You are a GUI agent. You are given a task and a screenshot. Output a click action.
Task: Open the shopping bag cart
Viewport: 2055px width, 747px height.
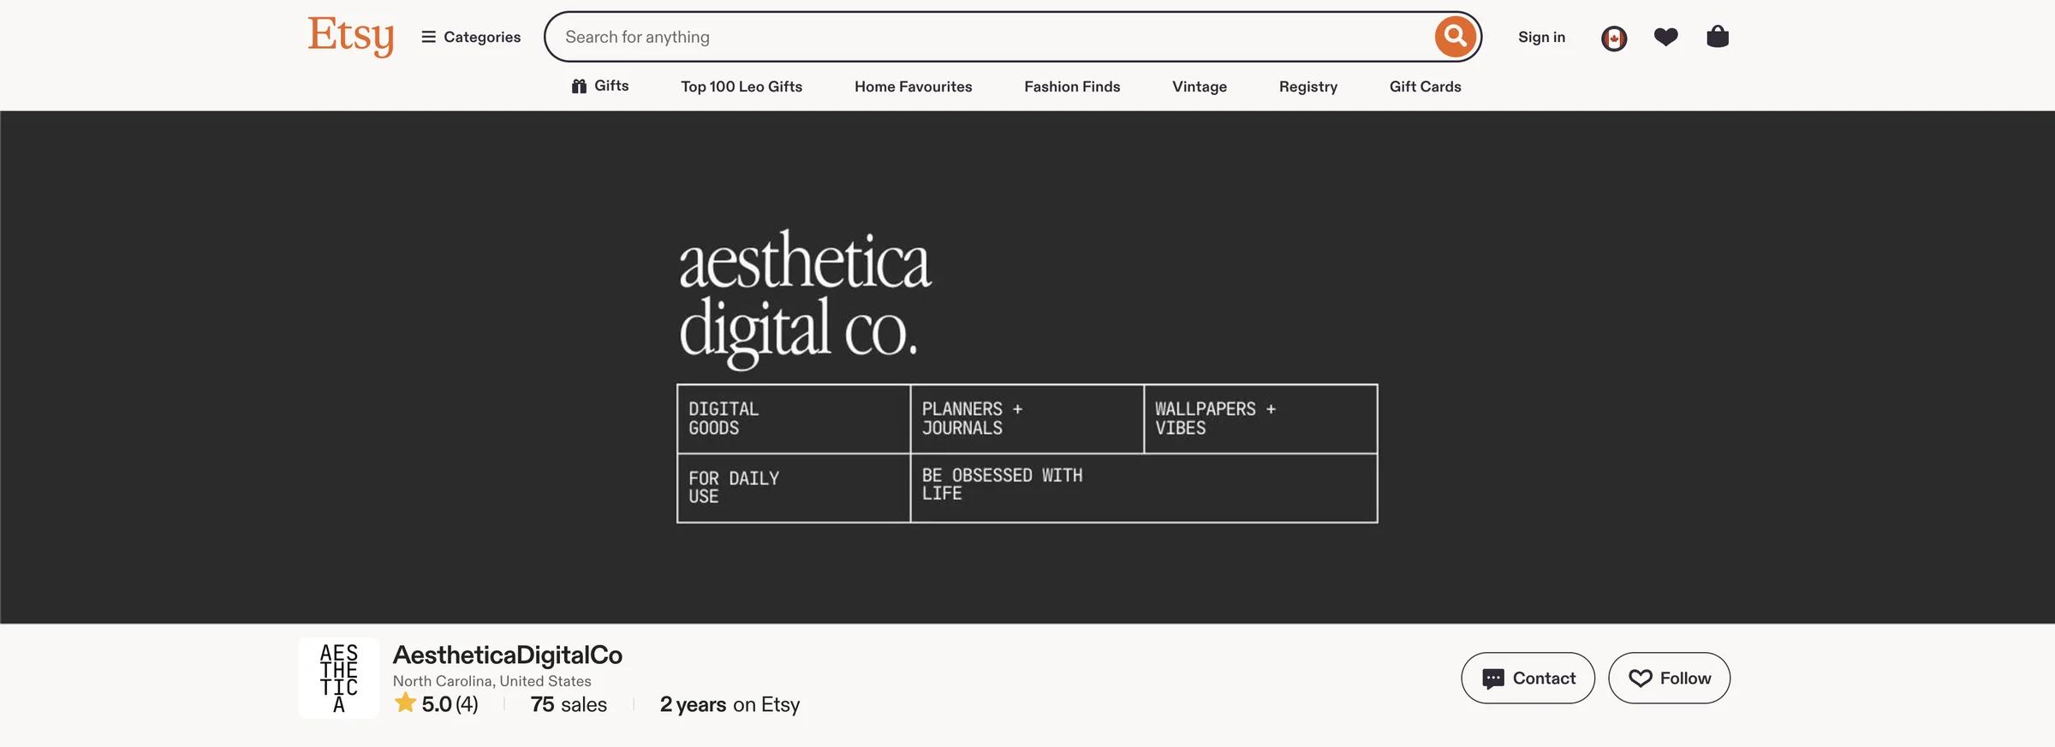click(x=1718, y=37)
